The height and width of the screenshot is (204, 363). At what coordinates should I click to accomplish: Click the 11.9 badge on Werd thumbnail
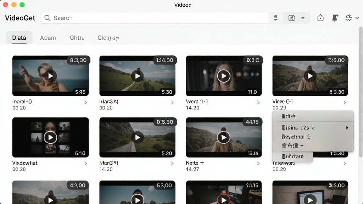point(252,92)
